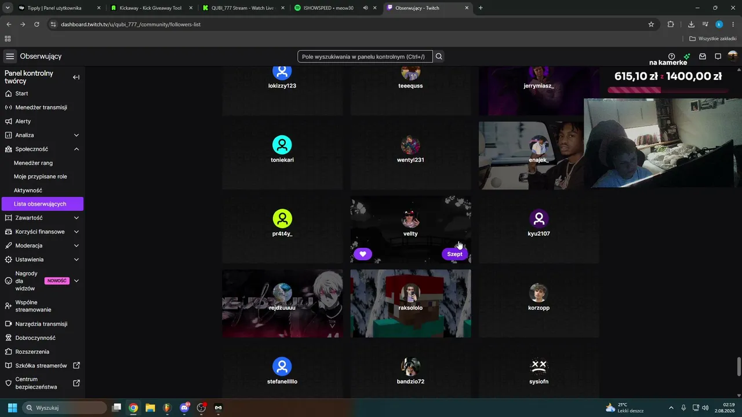Switch to Kickaway Giveaway Tool tab

[152, 8]
